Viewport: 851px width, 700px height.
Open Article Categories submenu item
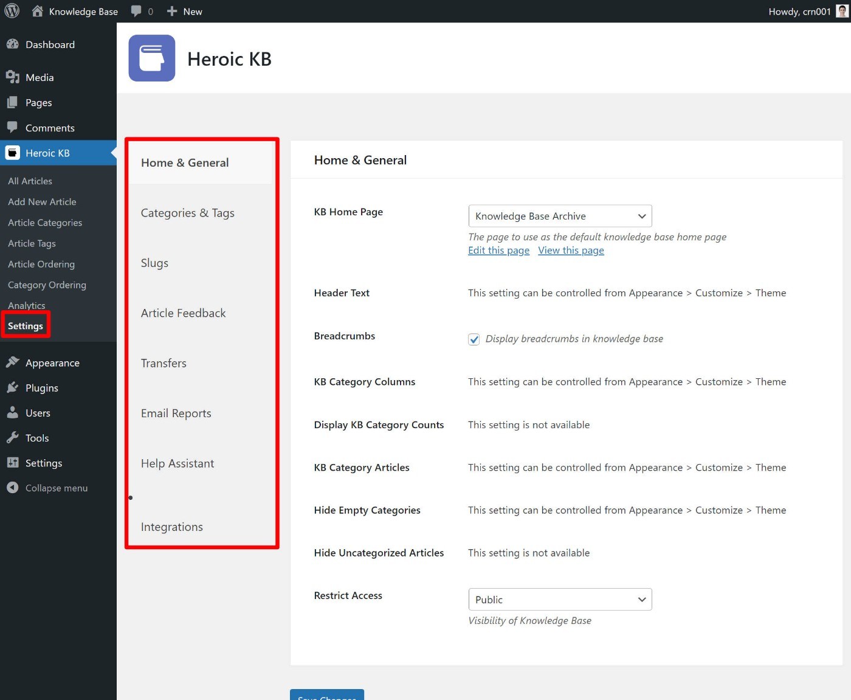point(45,223)
